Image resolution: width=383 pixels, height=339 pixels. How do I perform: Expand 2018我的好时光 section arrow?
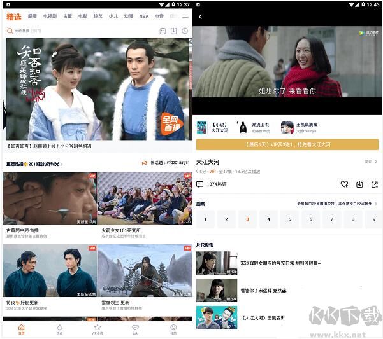pyautogui.click(x=61, y=164)
